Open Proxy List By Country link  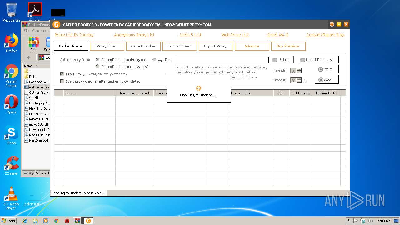coord(74,35)
